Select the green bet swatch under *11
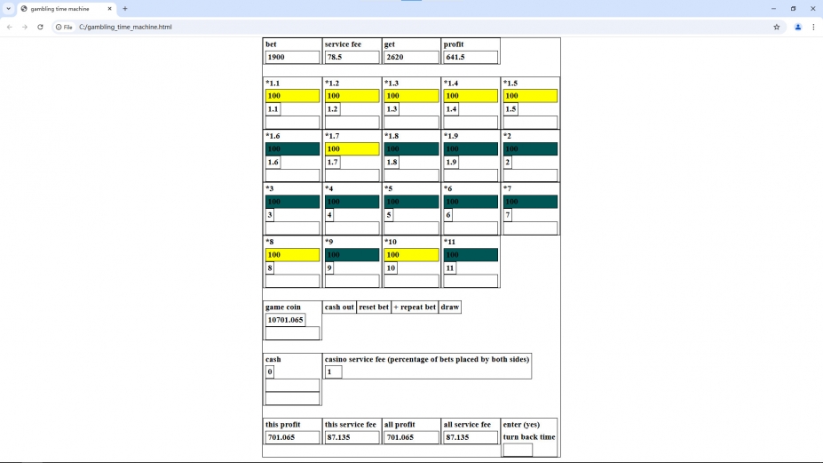 coord(471,255)
